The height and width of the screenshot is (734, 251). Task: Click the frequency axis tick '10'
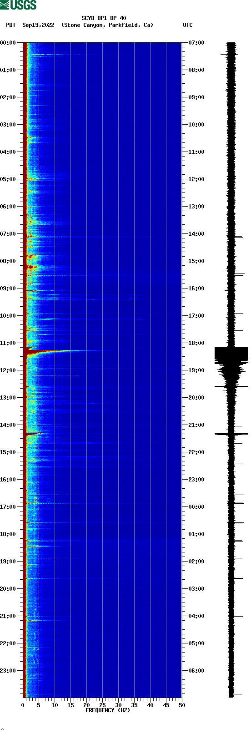coord(55,705)
